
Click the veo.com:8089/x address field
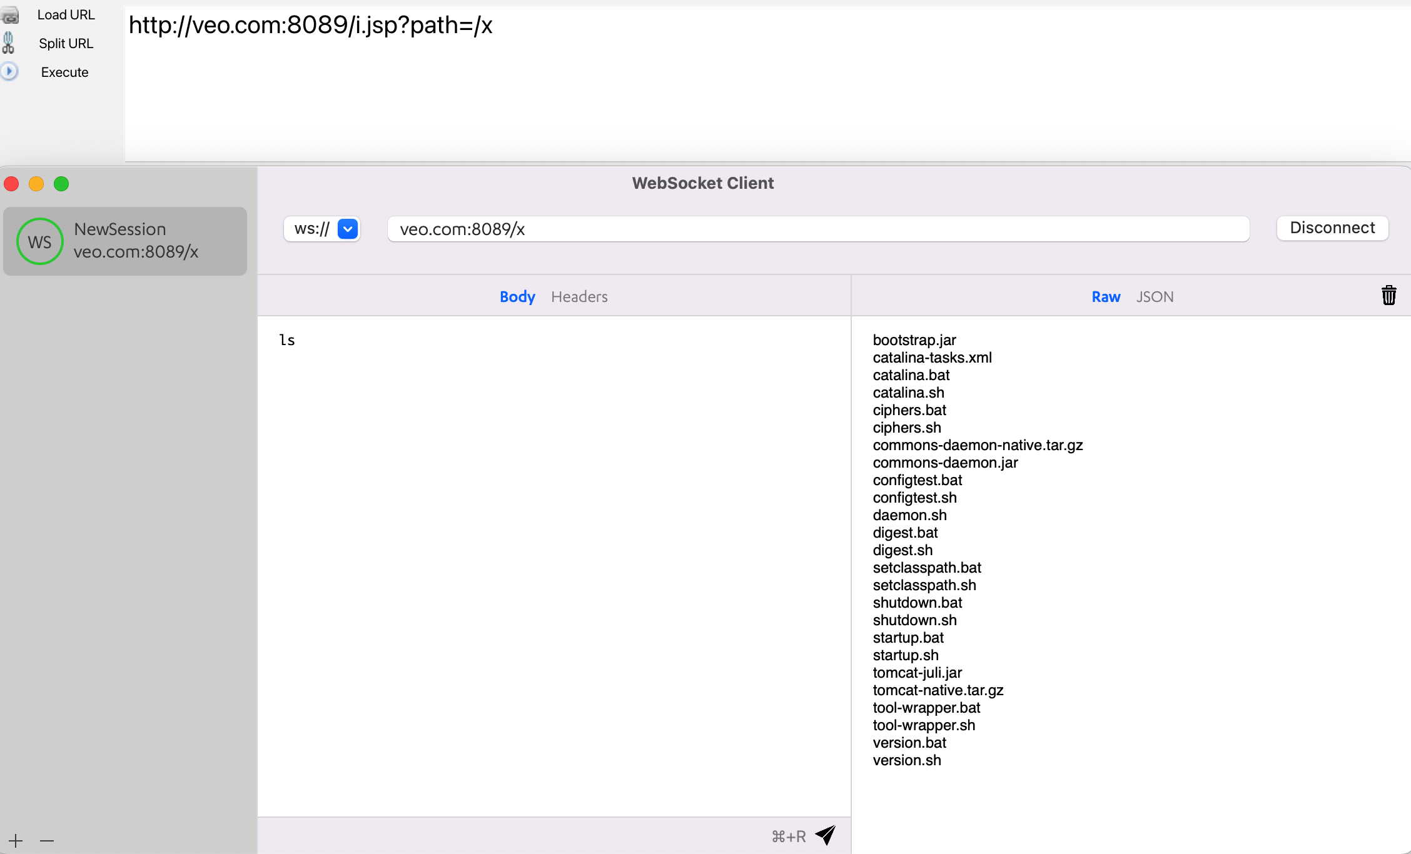point(818,229)
